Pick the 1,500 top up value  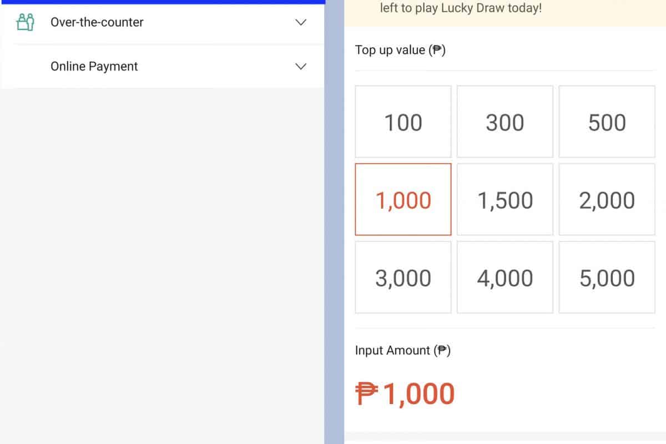click(x=504, y=200)
